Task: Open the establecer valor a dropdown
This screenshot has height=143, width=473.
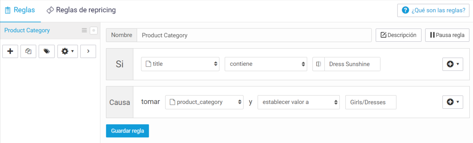Action: (299, 102)
